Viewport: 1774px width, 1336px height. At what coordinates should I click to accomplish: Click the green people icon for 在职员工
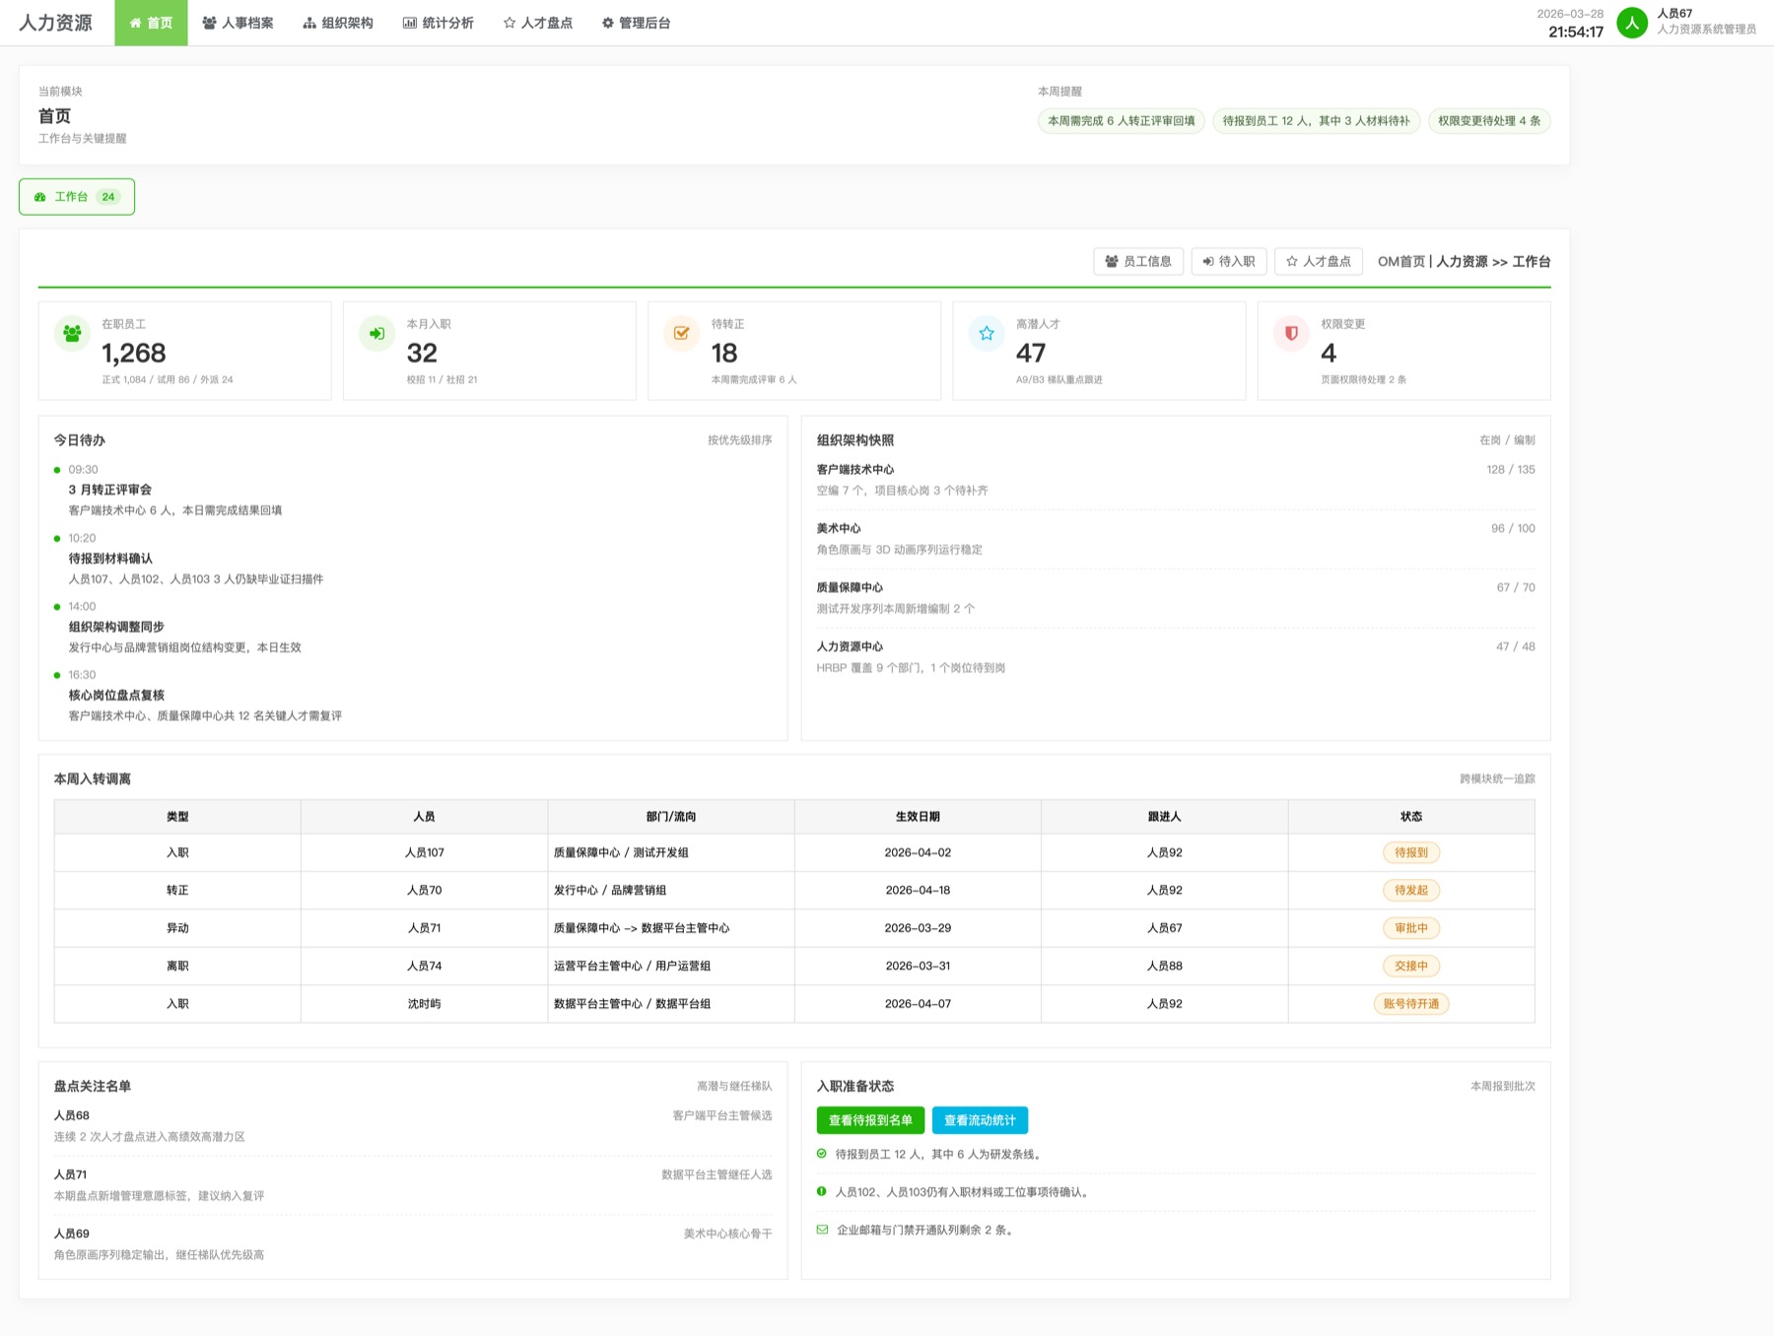point(72,334)
